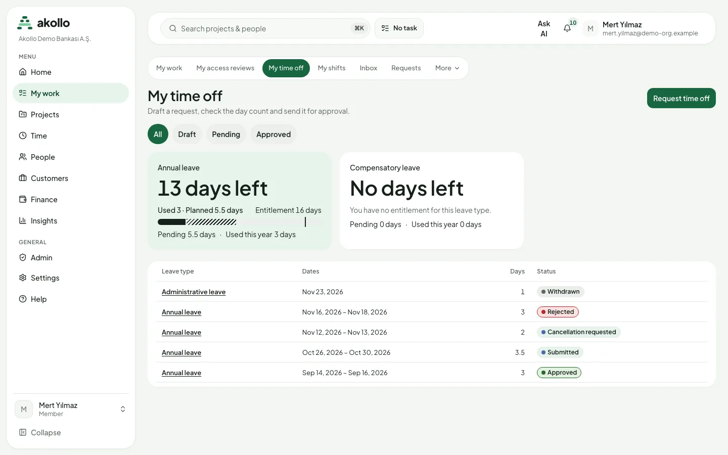
Task: Open Customers briefcase icon
Action: click(23, 178)
